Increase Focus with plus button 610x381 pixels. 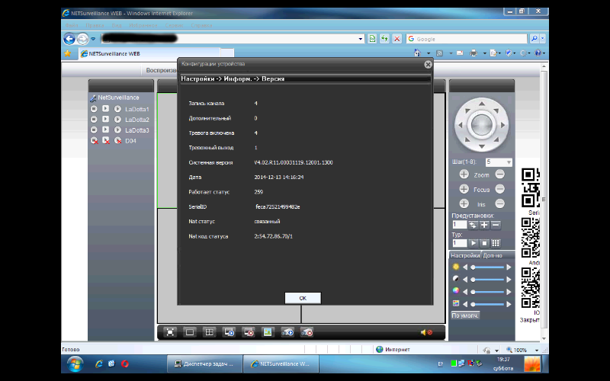tap(464, 189)
